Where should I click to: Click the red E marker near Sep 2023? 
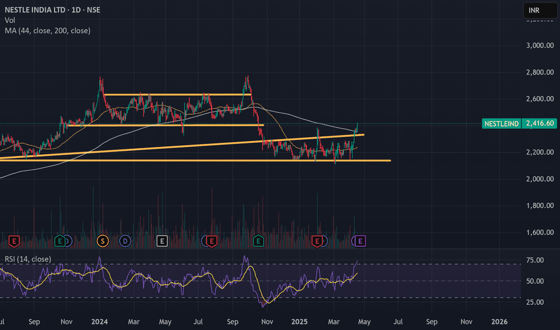(14, 242)
